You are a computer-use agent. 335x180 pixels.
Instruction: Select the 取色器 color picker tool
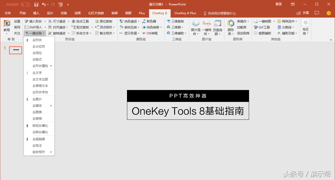[149, 21]
